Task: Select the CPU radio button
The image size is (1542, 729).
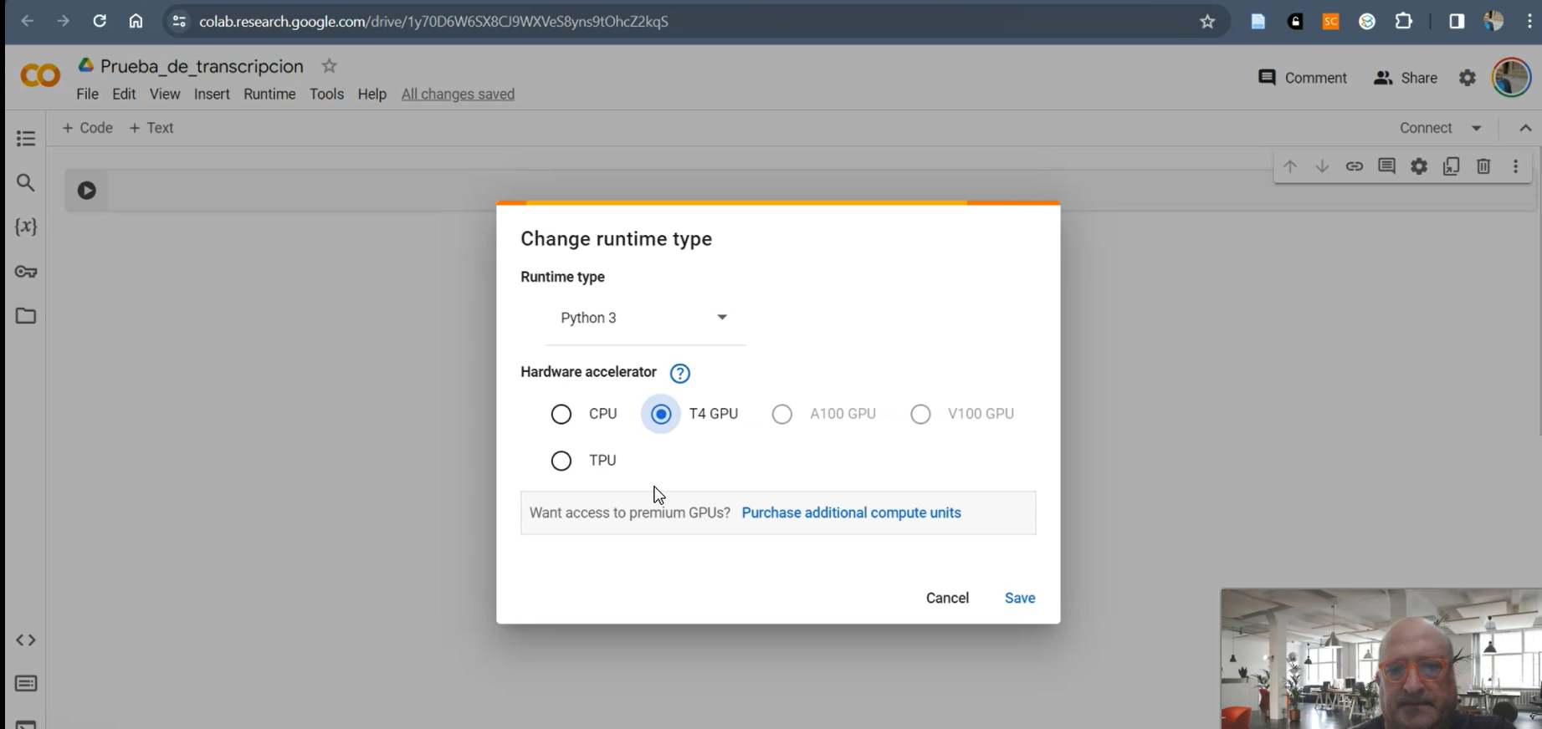Action: point(561,414)
